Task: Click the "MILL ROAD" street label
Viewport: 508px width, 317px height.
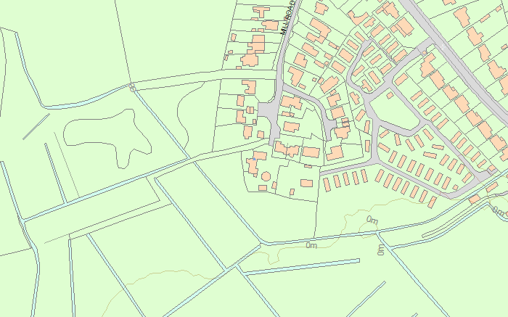Action: click(288, 17)
